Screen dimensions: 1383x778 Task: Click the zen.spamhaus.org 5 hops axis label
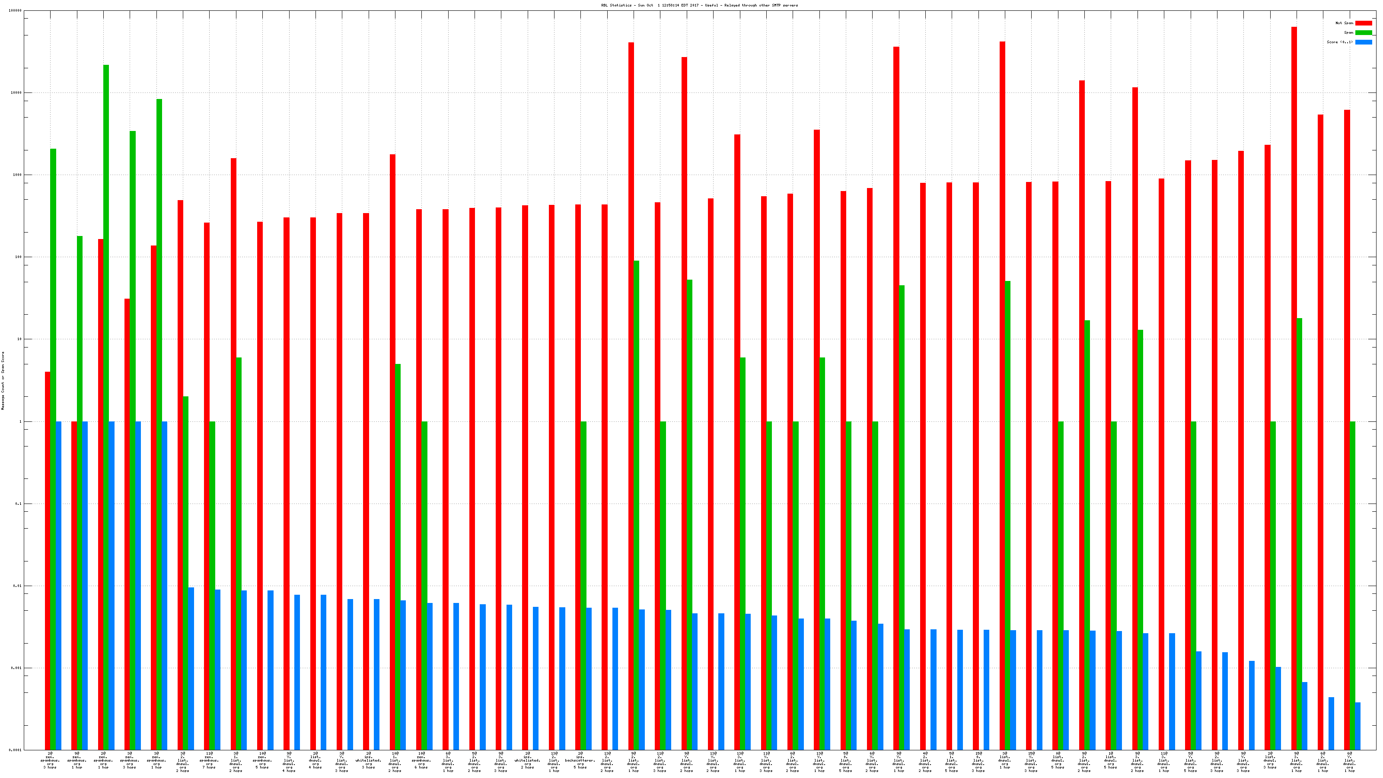(262, 760)
